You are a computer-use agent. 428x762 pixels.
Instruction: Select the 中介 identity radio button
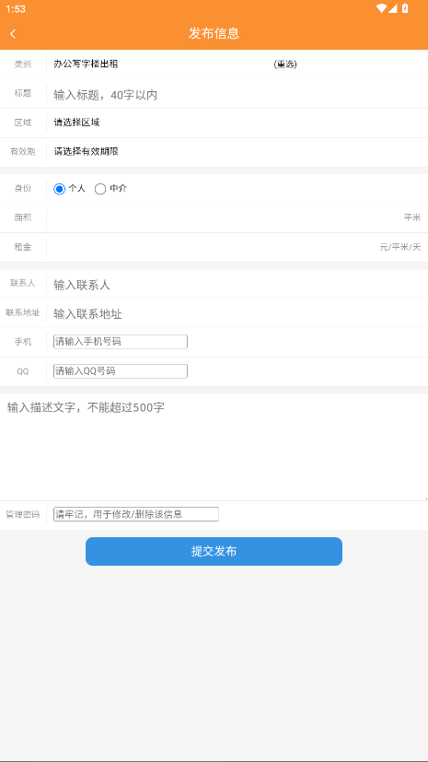(x=100, y=189)
